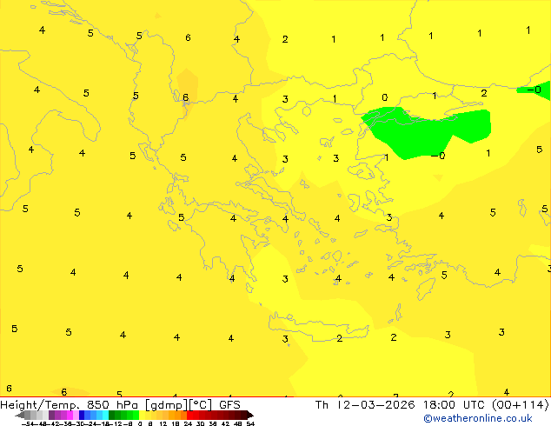Click the legend label '12' between 8 and 18
This screenshot has height=426, width=551.
coord(163,423)
